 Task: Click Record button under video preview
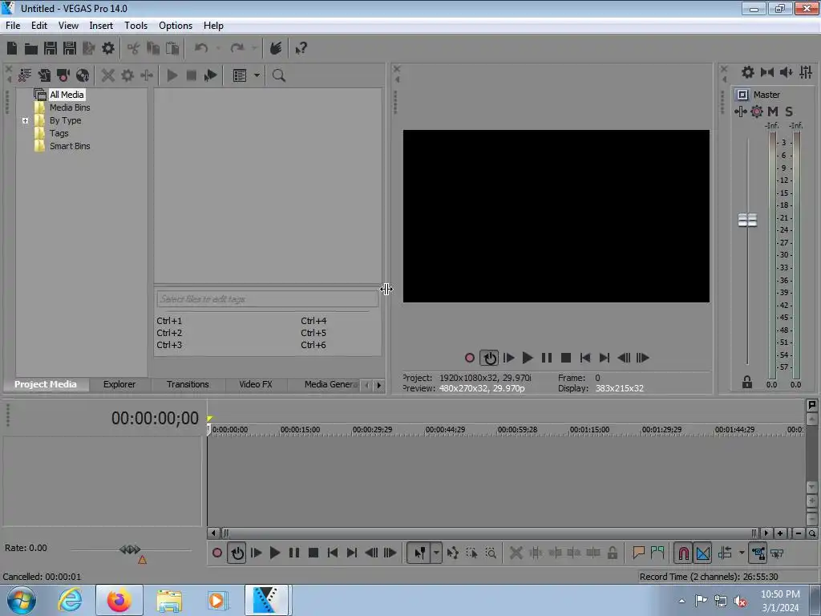(x=470, y=358)
